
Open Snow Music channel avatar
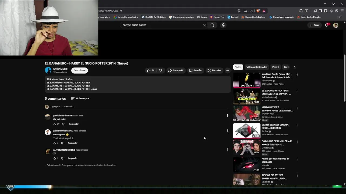48,70
